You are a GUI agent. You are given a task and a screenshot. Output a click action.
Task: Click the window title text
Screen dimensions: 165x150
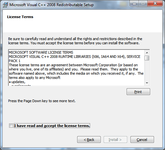click(x=52, y=5)
